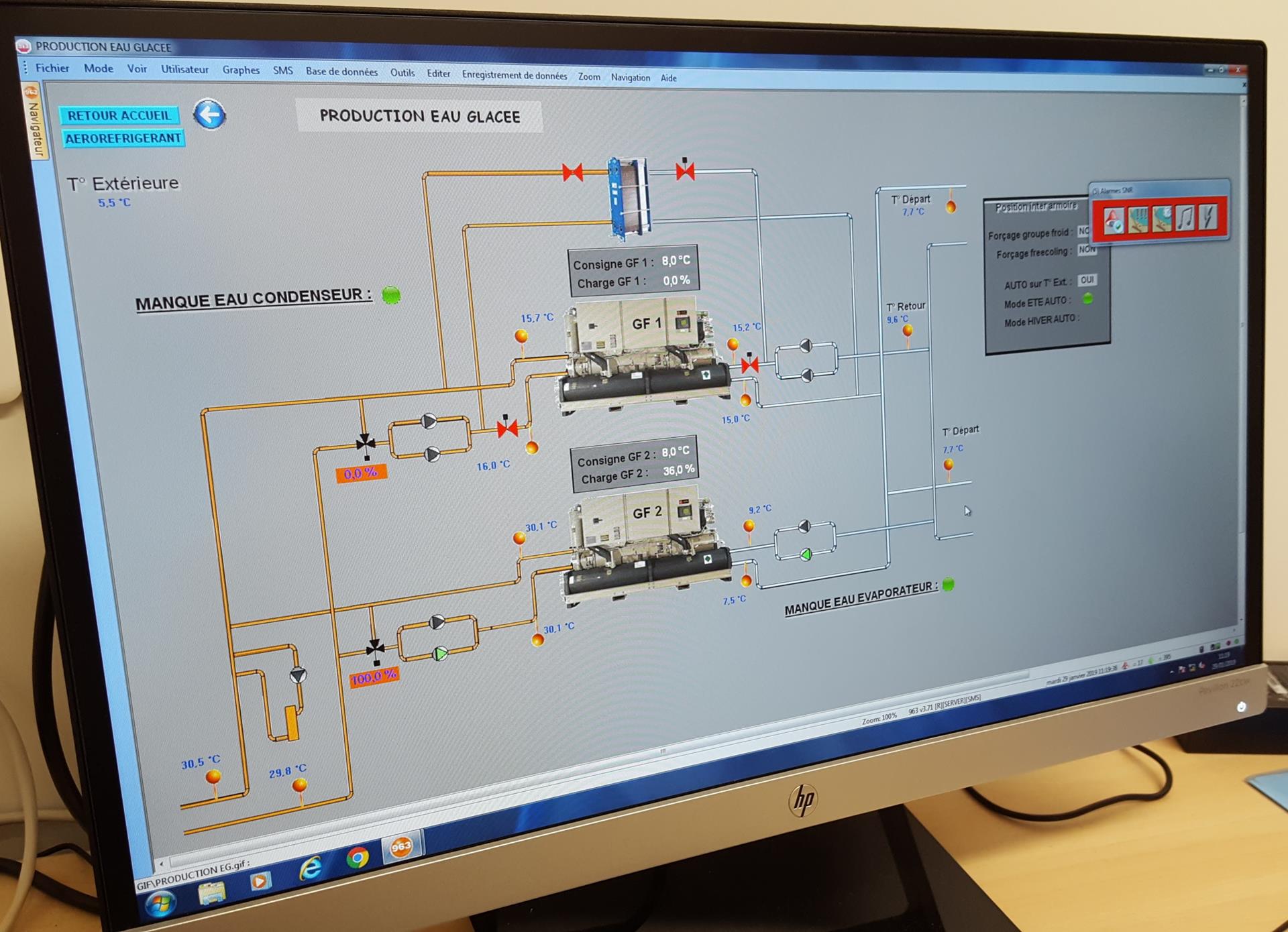Click the upper GF 2 condenser pump
The height and width of the screenshot is (932, 1288).
pyautogui.click(x=437, y=622)
